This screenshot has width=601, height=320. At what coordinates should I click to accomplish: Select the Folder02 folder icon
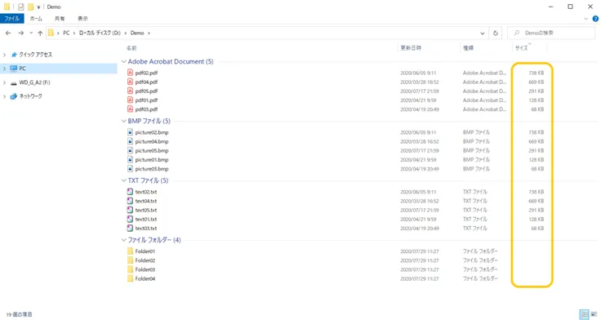tap(130, 260)
